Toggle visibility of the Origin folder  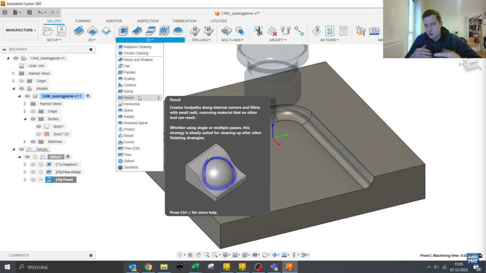(21, 81)
